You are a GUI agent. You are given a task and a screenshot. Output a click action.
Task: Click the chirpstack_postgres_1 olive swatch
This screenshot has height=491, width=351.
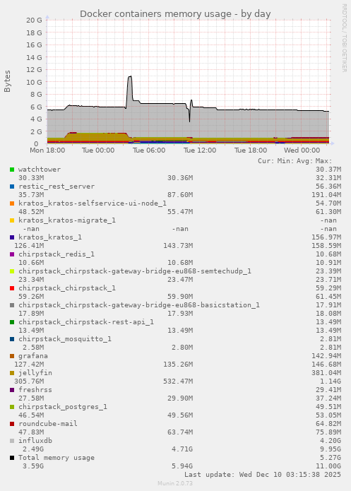pos(12,407)
